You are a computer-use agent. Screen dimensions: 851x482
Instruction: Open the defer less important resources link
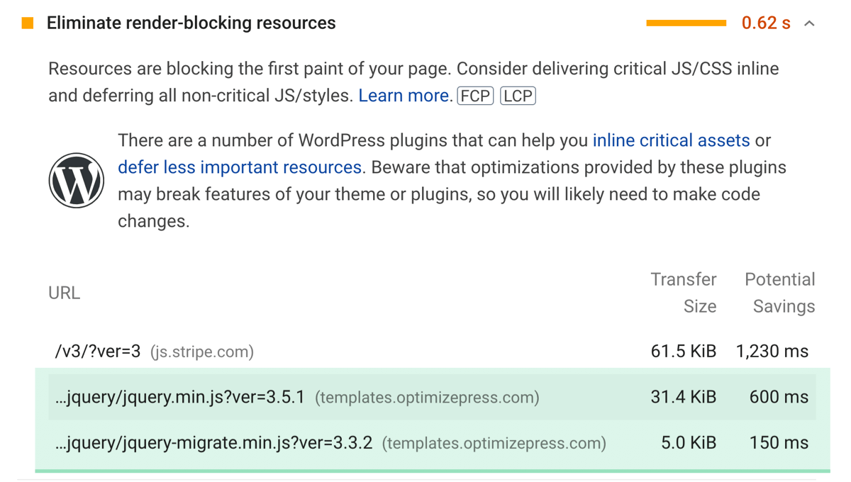pos(240,167)
